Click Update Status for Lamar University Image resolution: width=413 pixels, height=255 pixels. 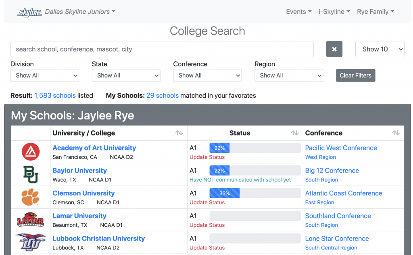point(207,225)
